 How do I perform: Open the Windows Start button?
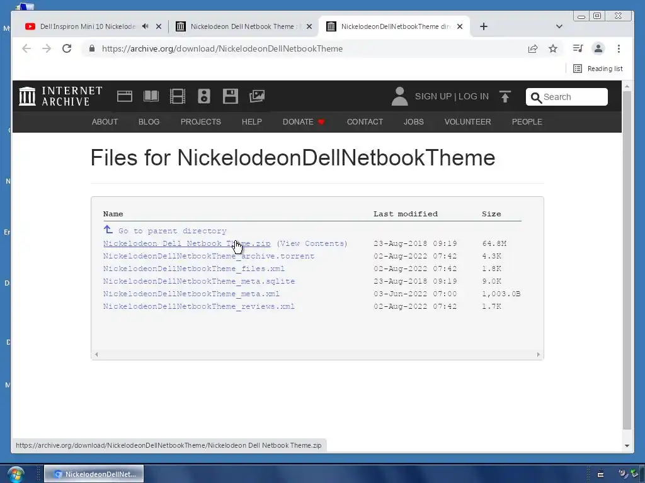point(15,474)
